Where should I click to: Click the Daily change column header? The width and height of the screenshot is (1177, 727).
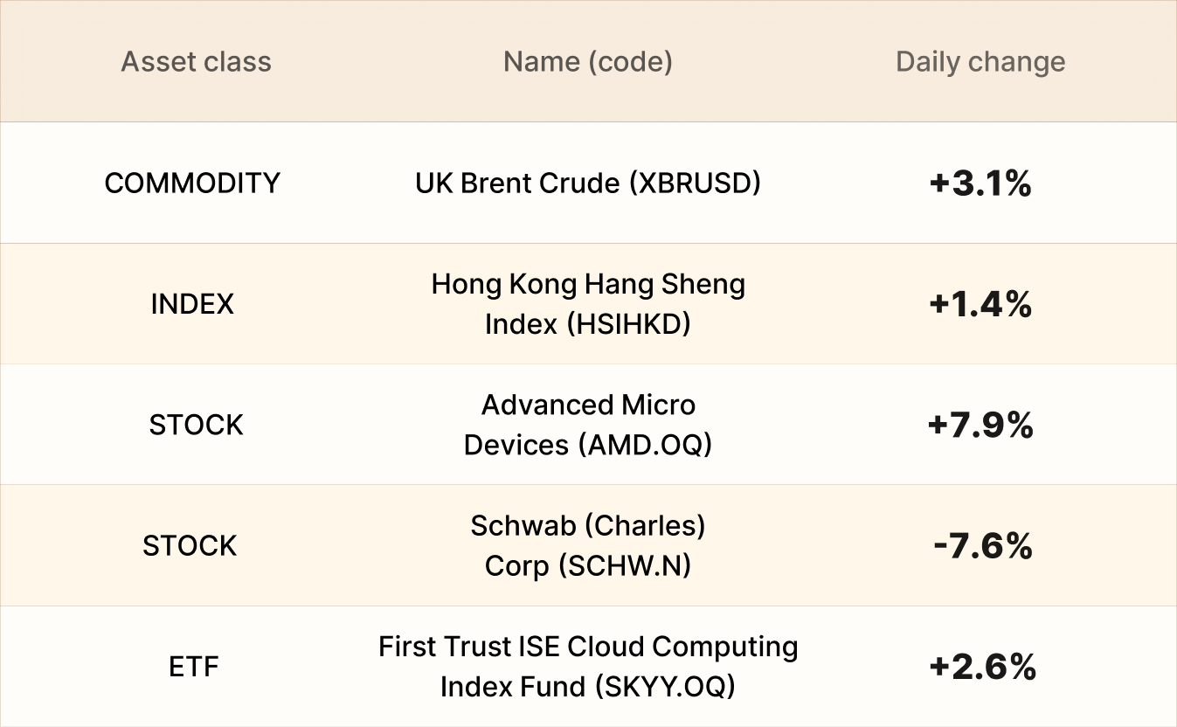pos(980,62)
